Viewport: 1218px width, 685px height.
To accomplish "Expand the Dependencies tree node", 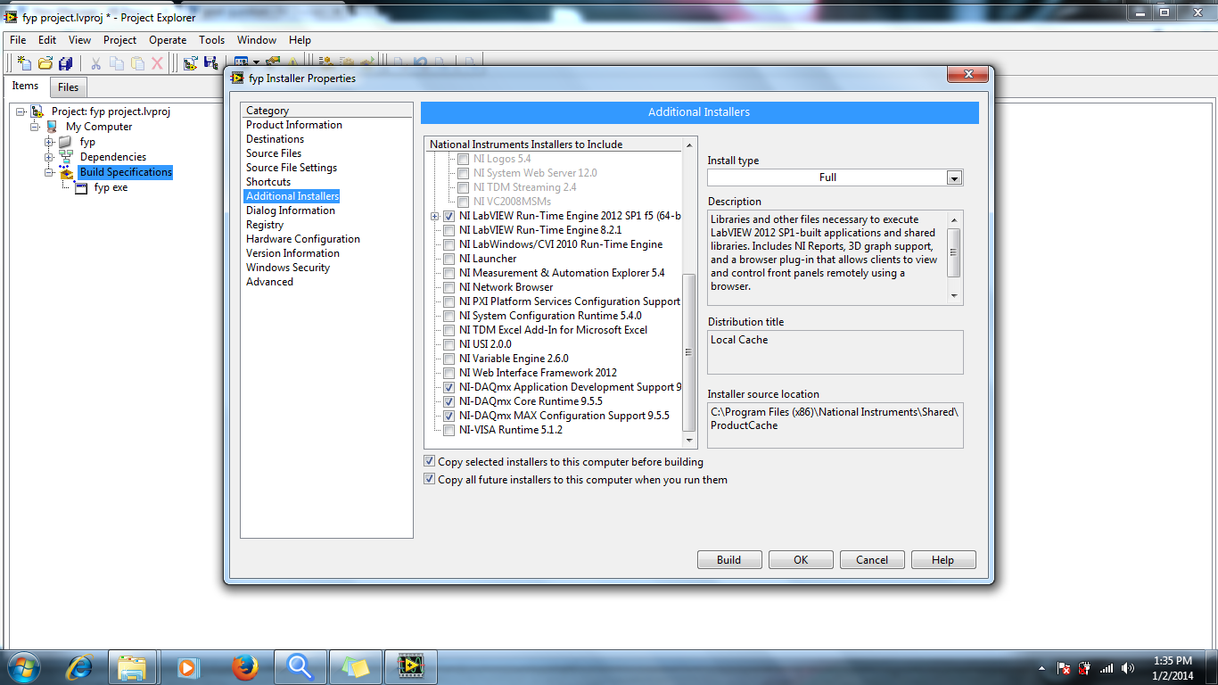I will pyautogui.click(x=49, y=157).
